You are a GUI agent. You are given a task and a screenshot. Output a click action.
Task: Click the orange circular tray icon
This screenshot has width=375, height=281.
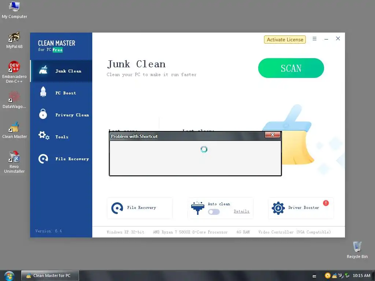click(328, 276)
